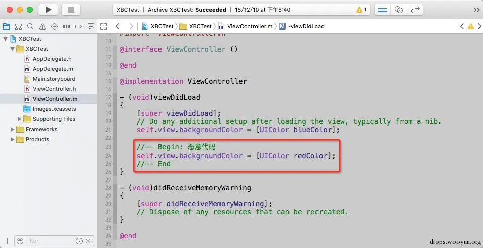Open the Find navigator magnifier icon
This screenshot has height=248, width=483.
(30, 26)
